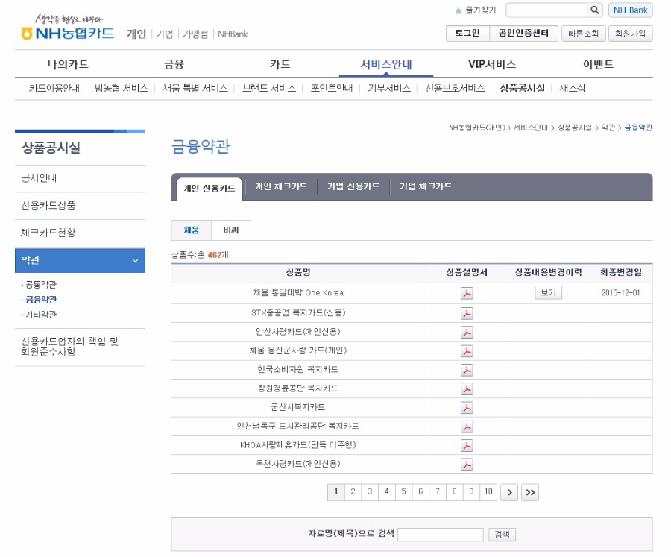Expand the 약관 sidebar section chevron
The width and height of the screenshot is (671, 557).
point(135,260)
